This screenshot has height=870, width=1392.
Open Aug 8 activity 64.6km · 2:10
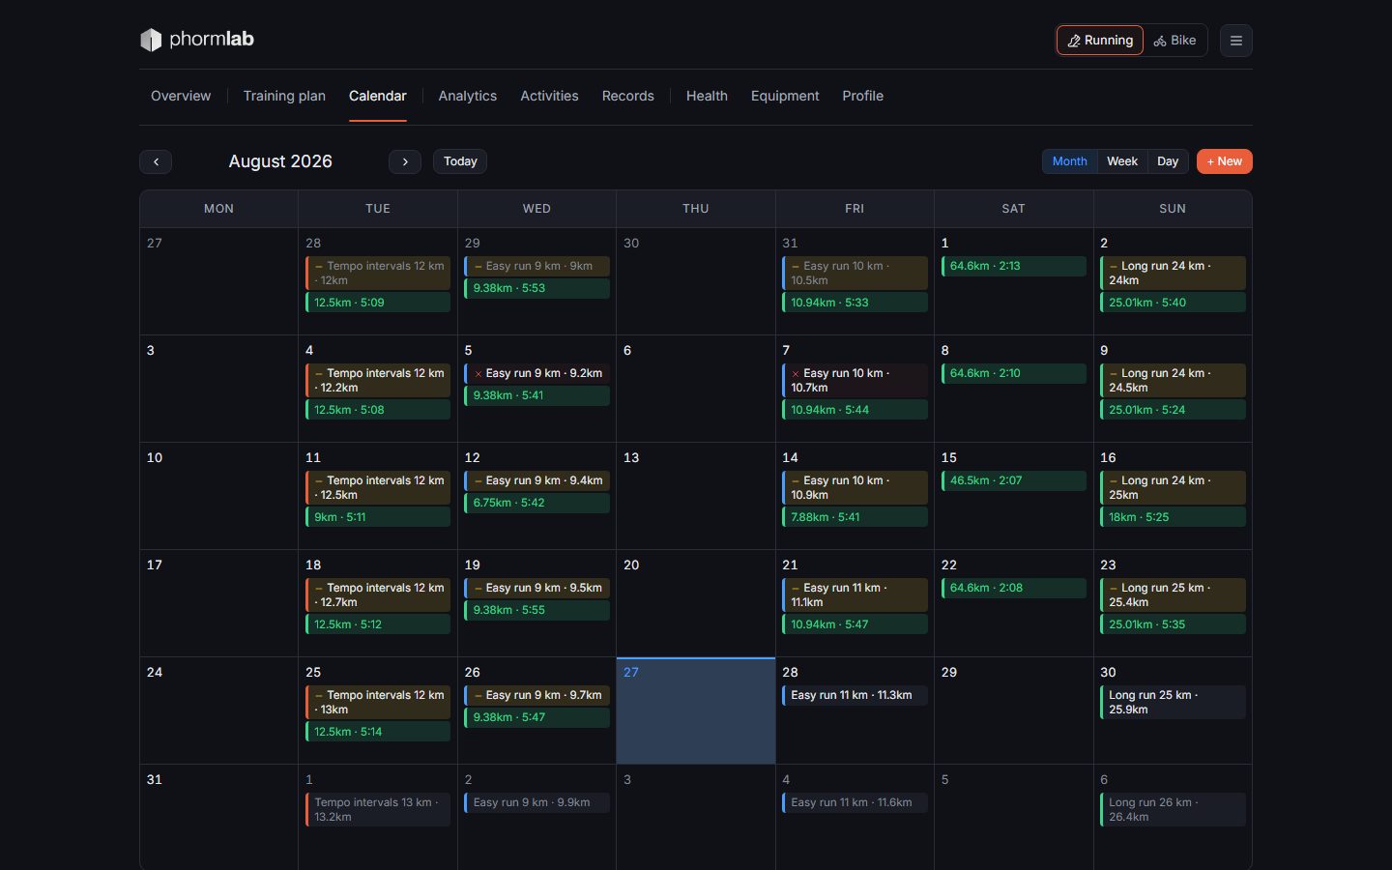coord(1014,373)
